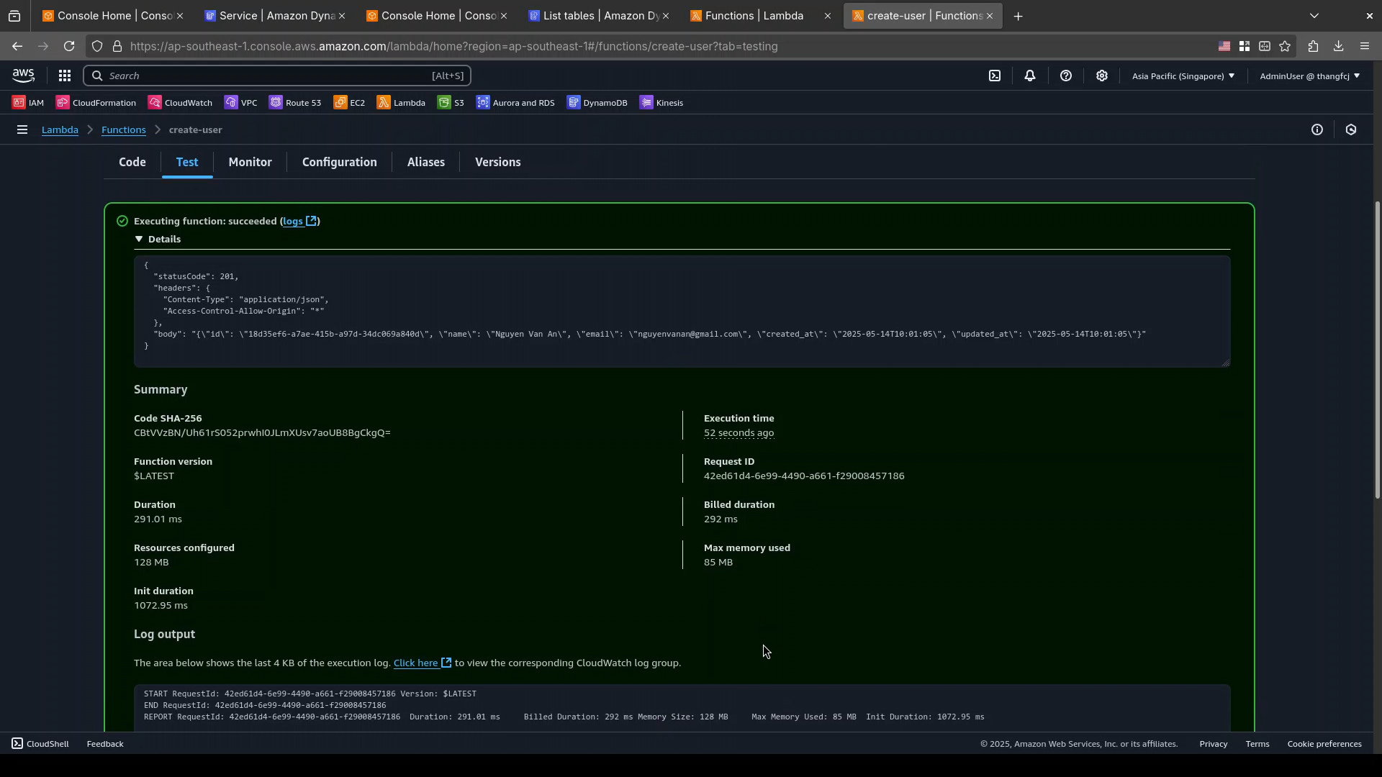The height and width of the screenshot is (777, 1382).
Task: Switch to the Code tab
Action: click(132, 163)
